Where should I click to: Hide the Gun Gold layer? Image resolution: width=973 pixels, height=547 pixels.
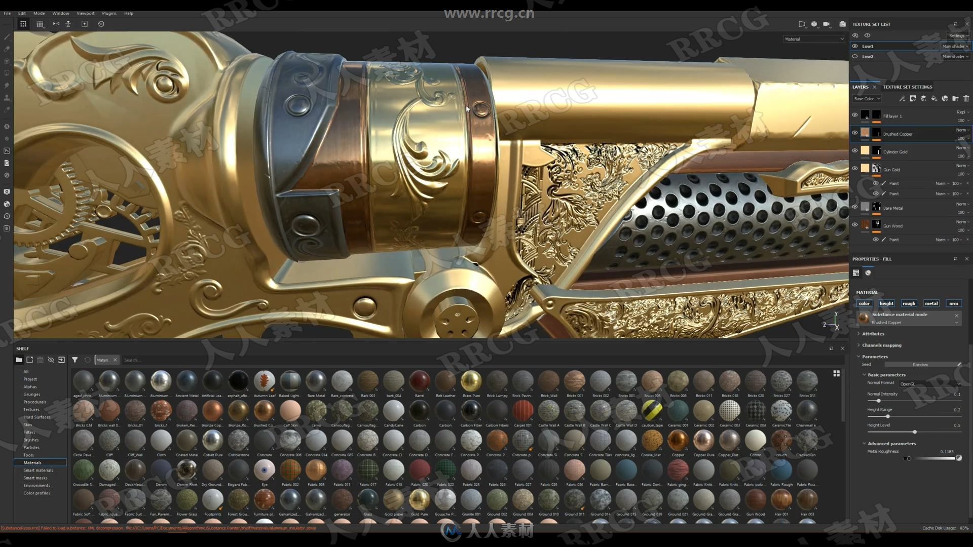[855, 168]
